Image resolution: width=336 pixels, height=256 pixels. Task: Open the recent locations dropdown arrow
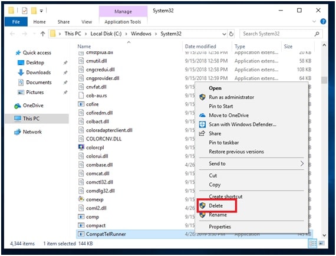coord(34,34)
